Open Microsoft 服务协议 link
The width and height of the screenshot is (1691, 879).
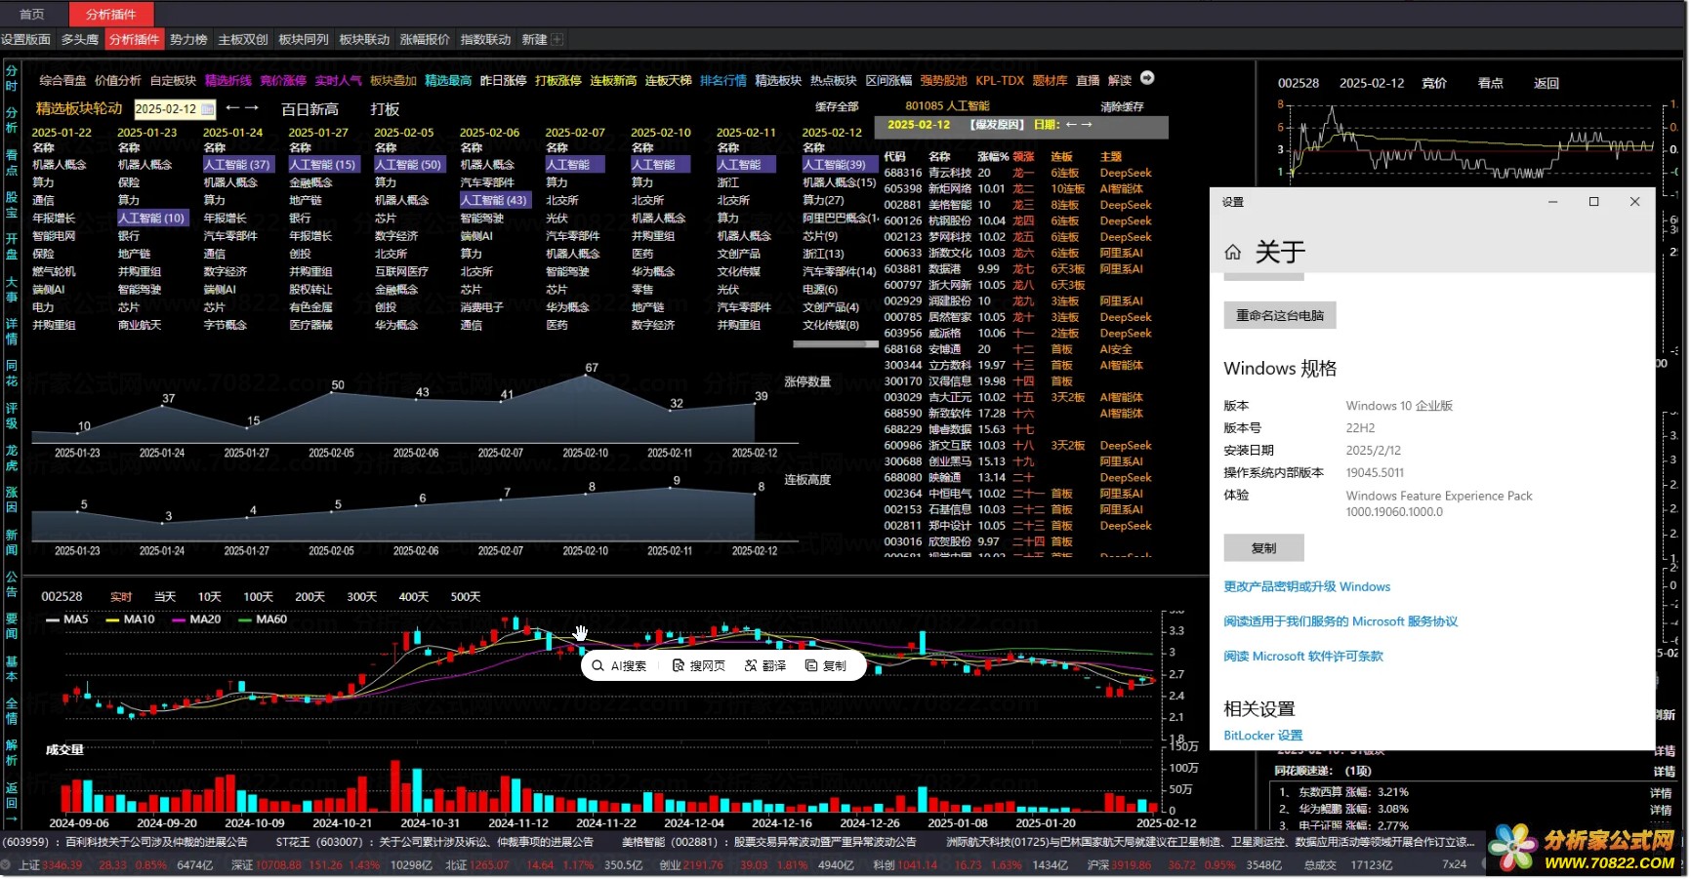point(1340,622)
